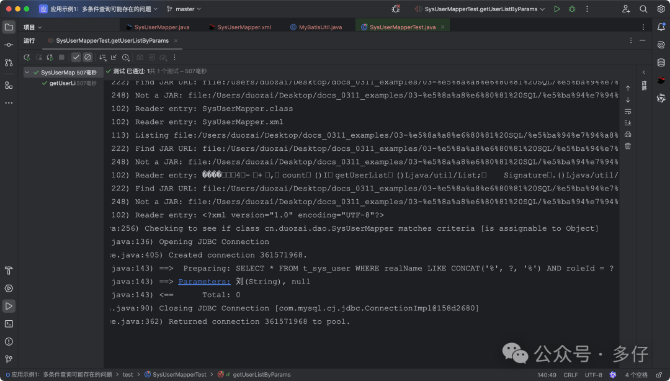Open the sort tests dropdown
This screenshot has width=670, height=381.
coord(102,57)
